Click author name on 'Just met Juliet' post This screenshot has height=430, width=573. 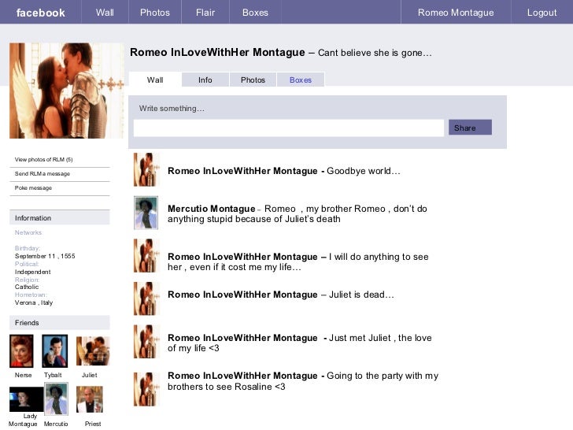(242, 338)
